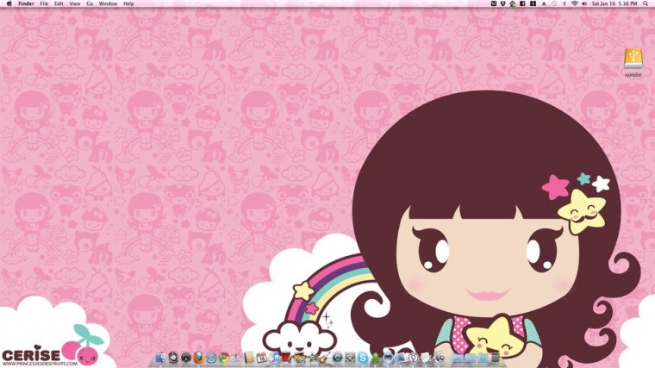Open the Finder menu
Image resolution: width=655 pixels, height=368 pixels.
tap(26, 3)
